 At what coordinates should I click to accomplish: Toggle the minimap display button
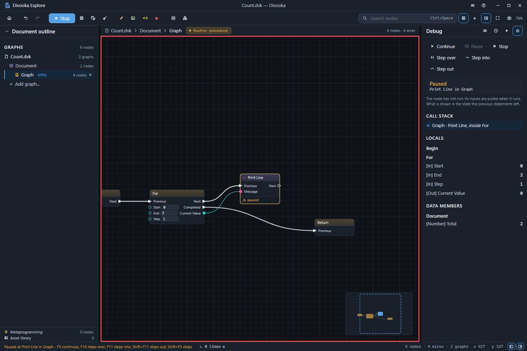(486, 18)
